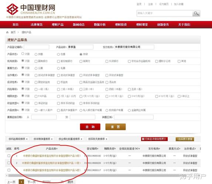
Task: Open 数据分析 navigation menu
Action: pos(100,25)
